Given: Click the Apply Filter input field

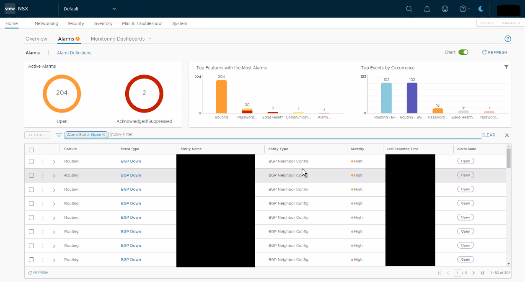Looking at the screenshot, I should (x=295, y=135).
